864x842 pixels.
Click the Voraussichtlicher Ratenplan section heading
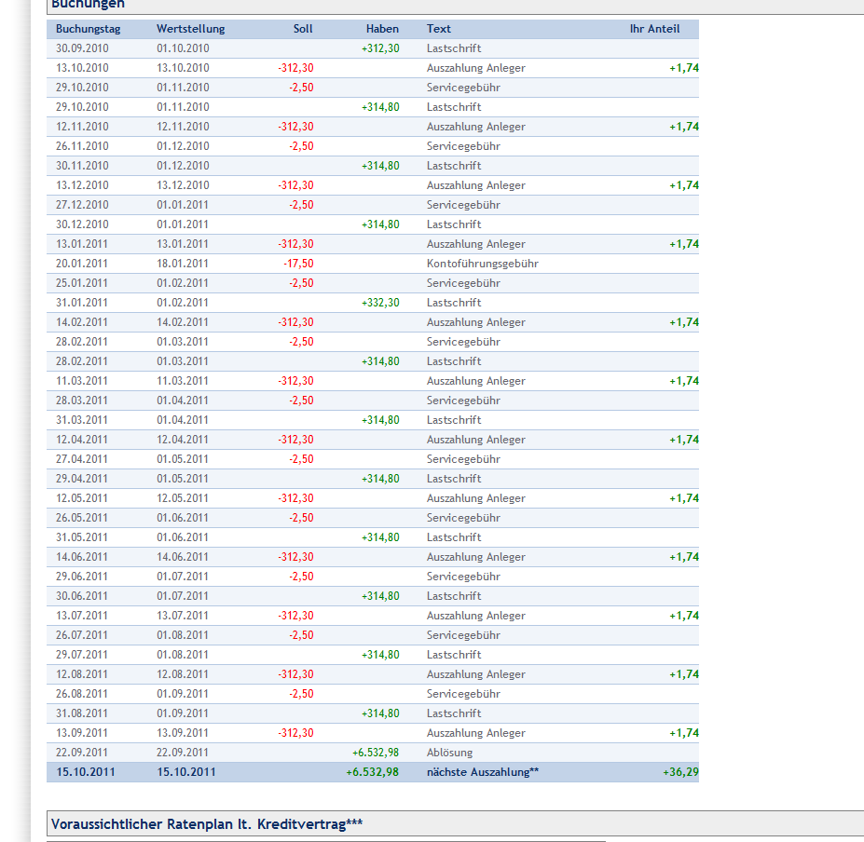pyautogui.click(x=206, y=824)
